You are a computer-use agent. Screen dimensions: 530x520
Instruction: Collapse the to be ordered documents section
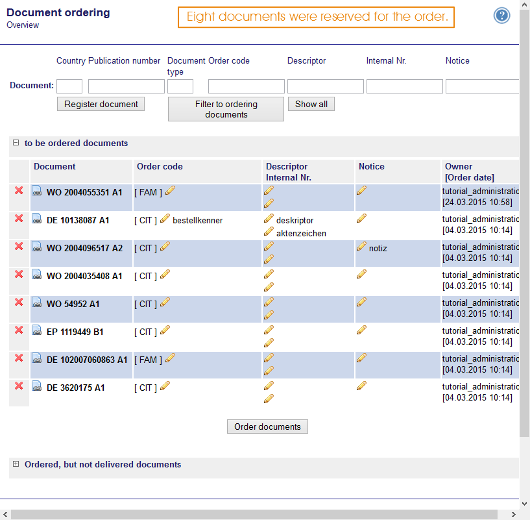tap(16, 143)
